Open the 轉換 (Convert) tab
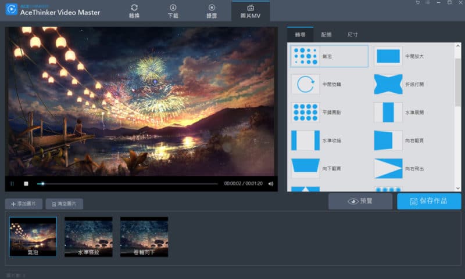 [x=134, y=10]
